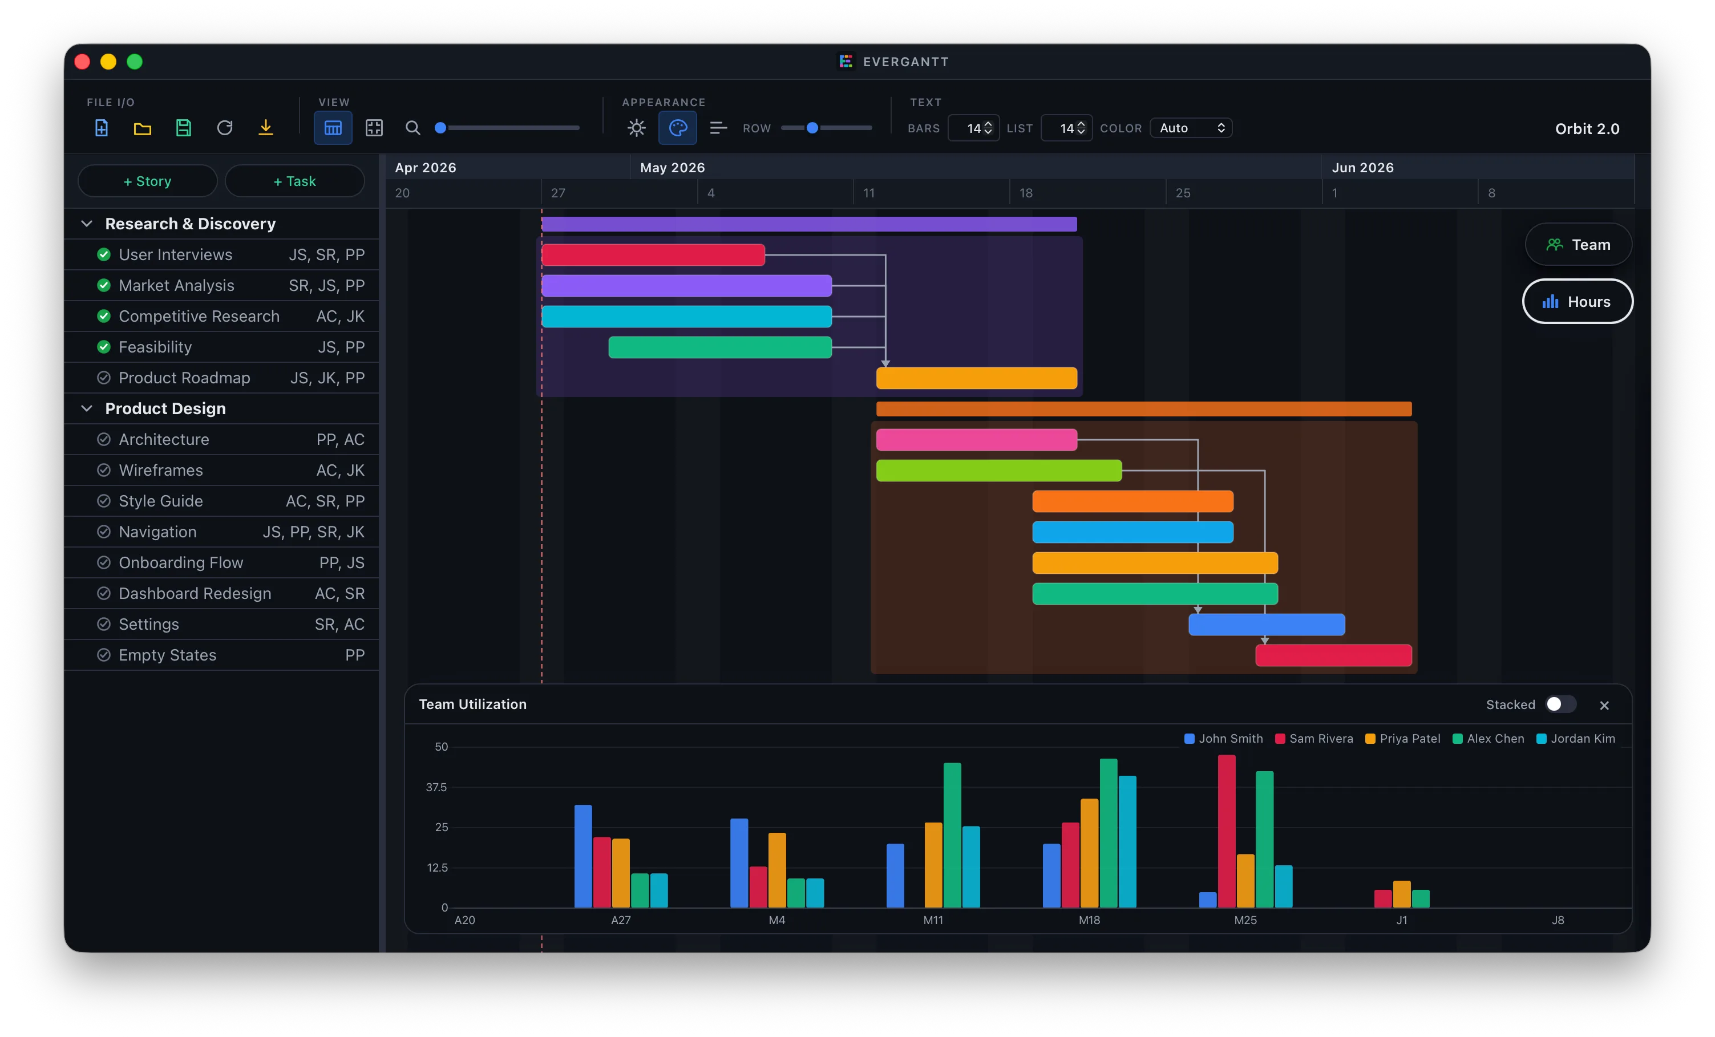The width and height of the screenshot is (1715, 1037).
Task: Select the light mode sun icon
Action: (636, 128)
